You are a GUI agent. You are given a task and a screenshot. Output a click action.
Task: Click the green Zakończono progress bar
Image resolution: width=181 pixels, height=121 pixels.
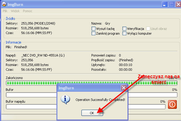[92, 83]
